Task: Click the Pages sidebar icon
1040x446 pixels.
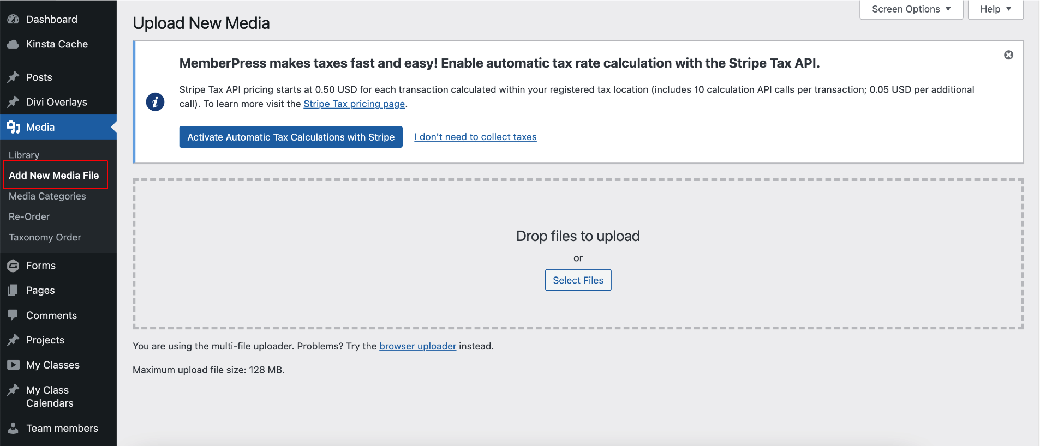Action: pos(13,291)
